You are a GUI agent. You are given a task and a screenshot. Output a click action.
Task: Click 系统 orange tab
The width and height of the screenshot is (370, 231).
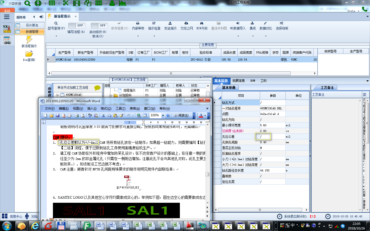pos(7,11)
